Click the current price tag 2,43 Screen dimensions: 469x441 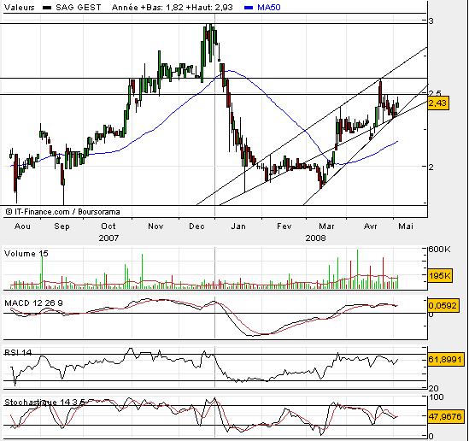point(438,103)
